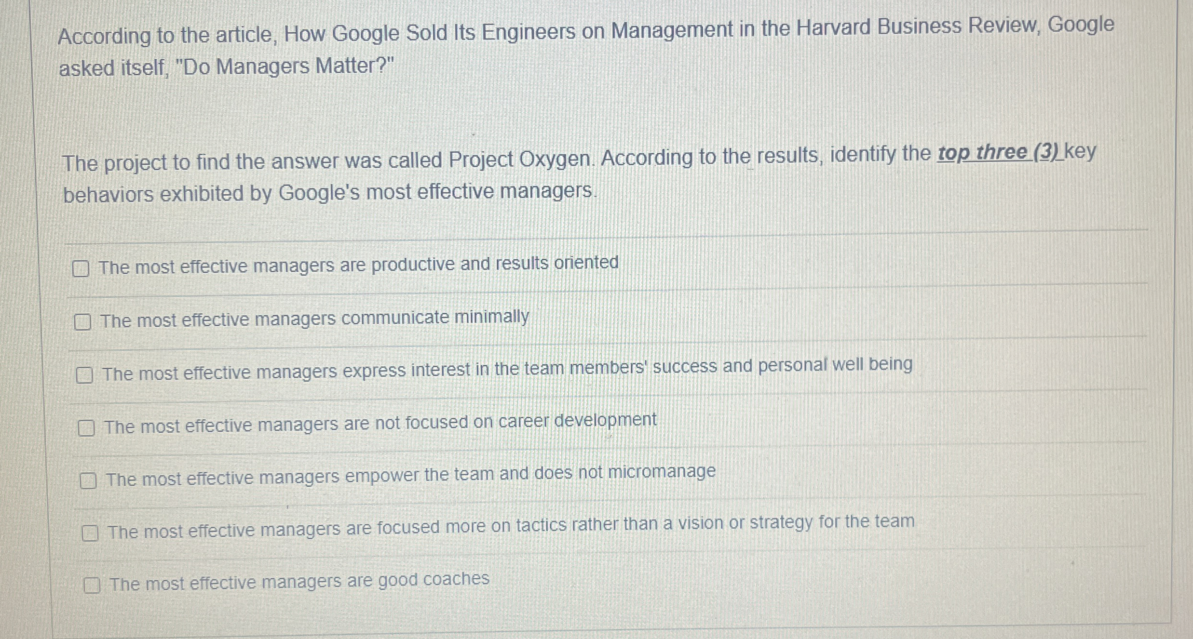Image resolution: width=1193 pixels, height=639 pixels.
Task: Check "empower the team and does not micromanage"
Action: coord(89,480)
